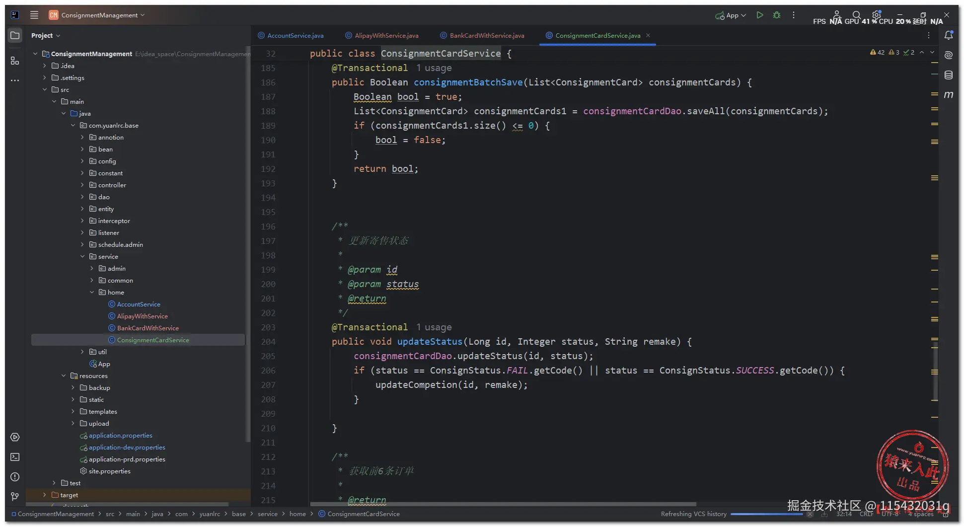Open the Notifications panel
The width and height of the screenshot is (964, 527).
point(949,35)
